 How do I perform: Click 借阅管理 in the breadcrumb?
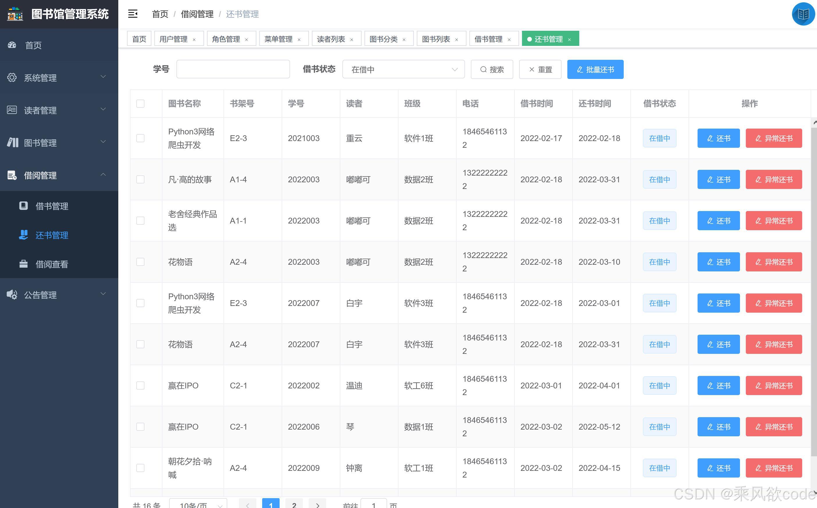coord(197,14)
